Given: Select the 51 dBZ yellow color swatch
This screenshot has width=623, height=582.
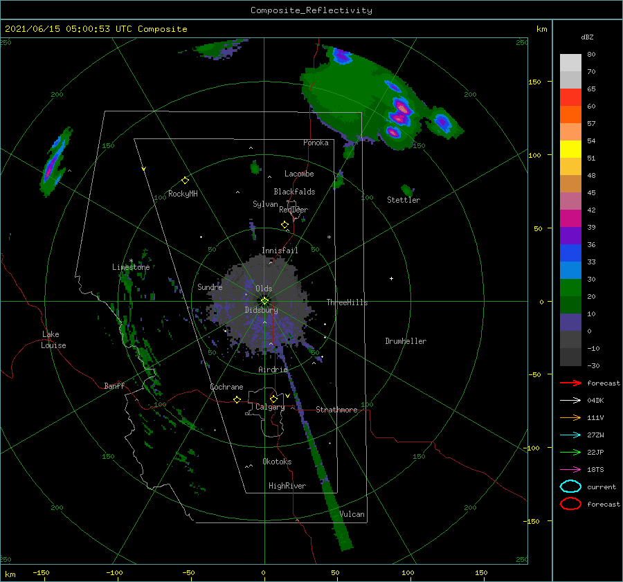Looking at the screenshot, I should (x=570, y=149).
